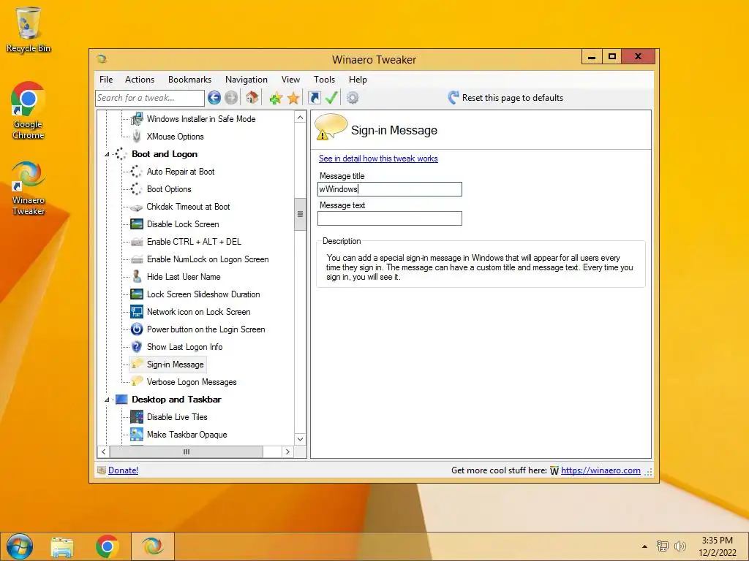
Task: Click the Network icon on Lock Screen icon
Action: point(137,312)
